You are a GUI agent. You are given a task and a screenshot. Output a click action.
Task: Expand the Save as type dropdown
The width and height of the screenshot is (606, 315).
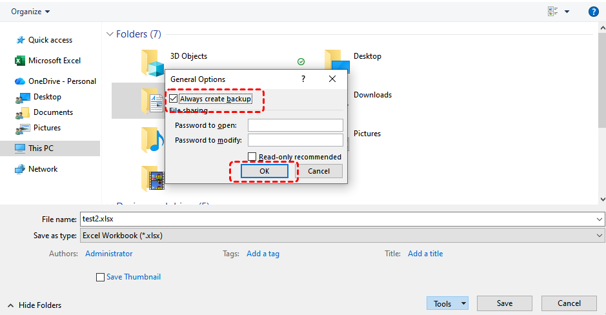point(600,236)
